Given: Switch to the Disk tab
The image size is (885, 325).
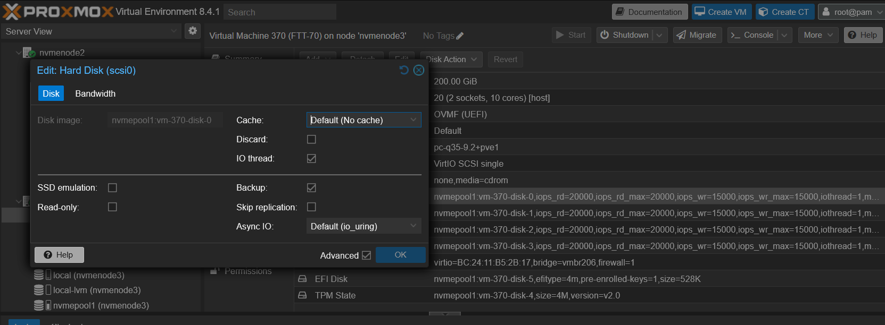Looking at the screenshot, I should (x=51, y=93).
